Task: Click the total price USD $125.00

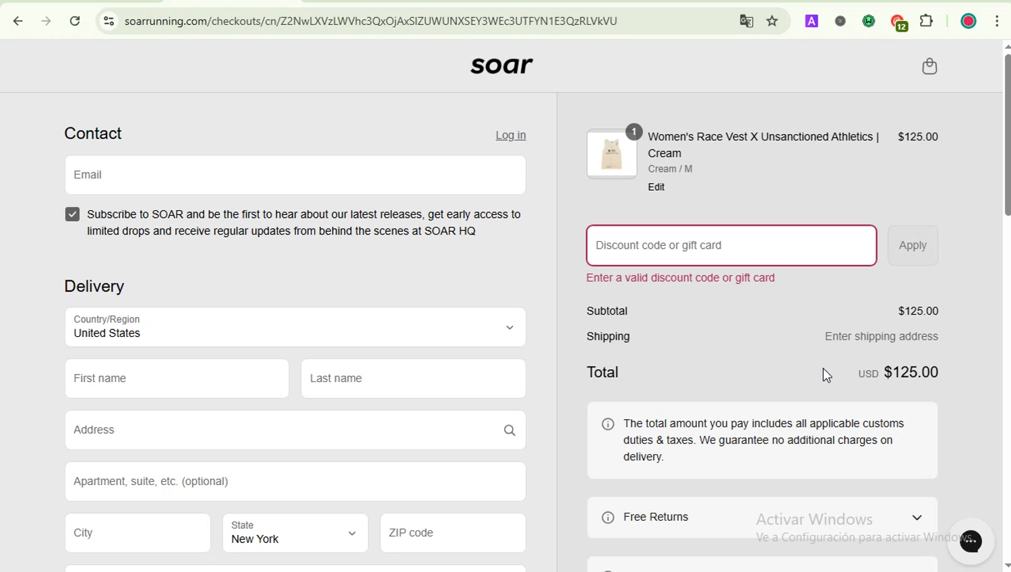Action: tap(898, 373)
